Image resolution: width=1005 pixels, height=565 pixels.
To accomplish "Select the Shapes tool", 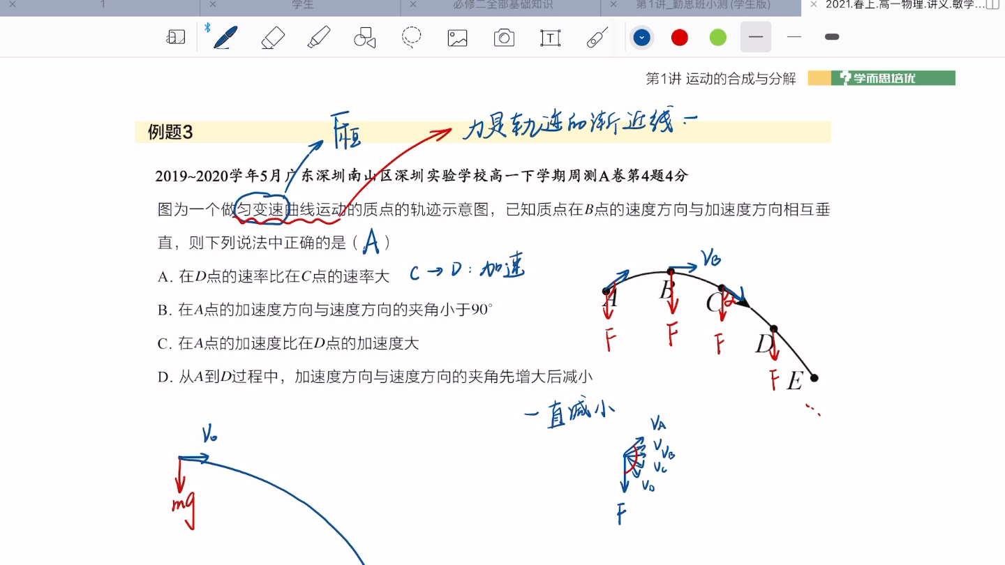I will click(x=365, y=37).
